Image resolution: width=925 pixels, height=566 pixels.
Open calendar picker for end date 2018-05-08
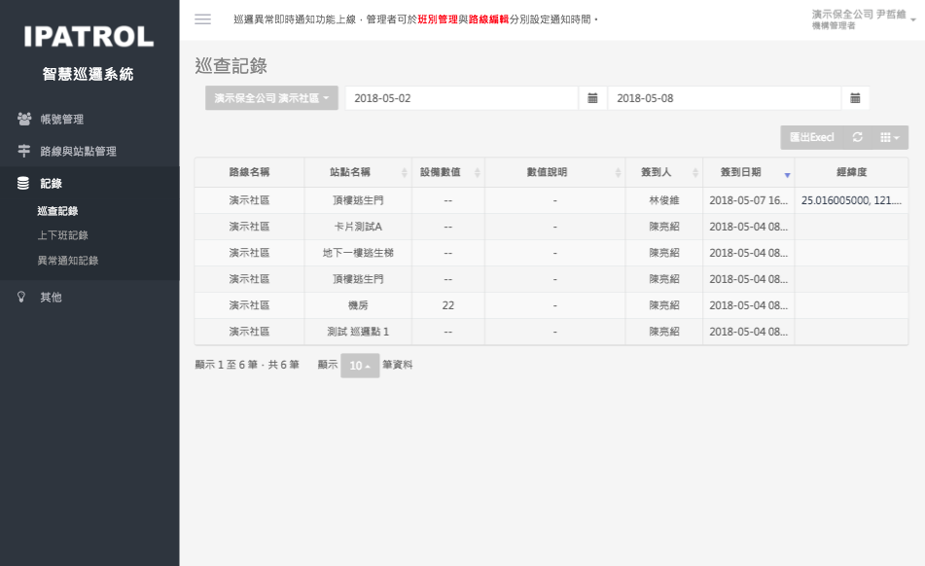click(x=855, y=98)
